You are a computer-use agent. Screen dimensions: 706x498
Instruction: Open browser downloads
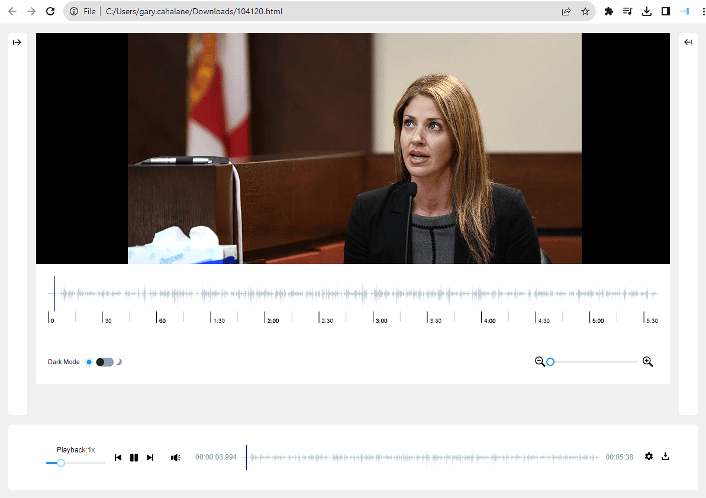(647, 11)
